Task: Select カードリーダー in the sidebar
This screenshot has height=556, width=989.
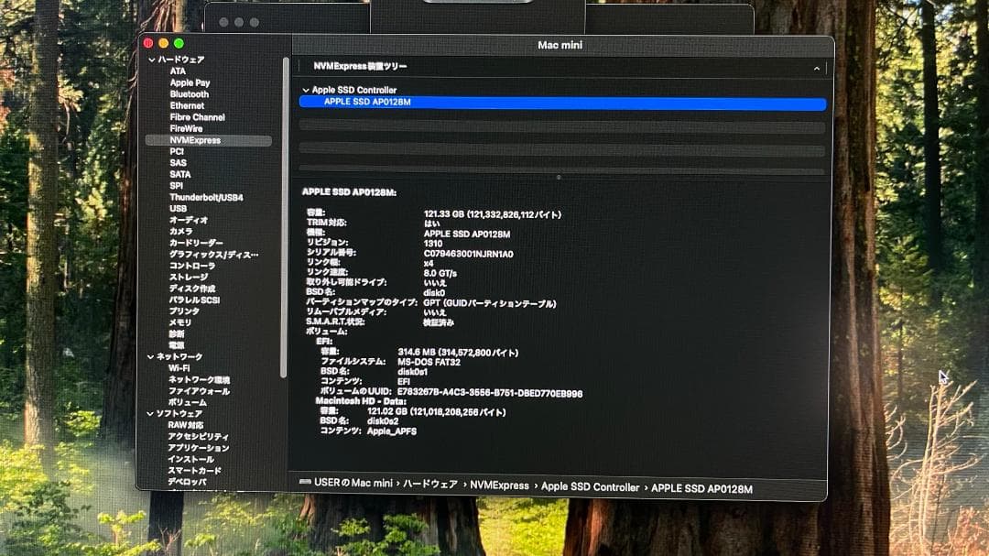Action: point(196,243)
